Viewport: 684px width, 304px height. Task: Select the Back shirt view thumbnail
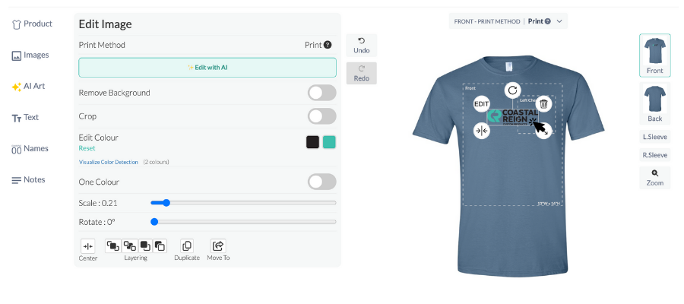(654, 103)
